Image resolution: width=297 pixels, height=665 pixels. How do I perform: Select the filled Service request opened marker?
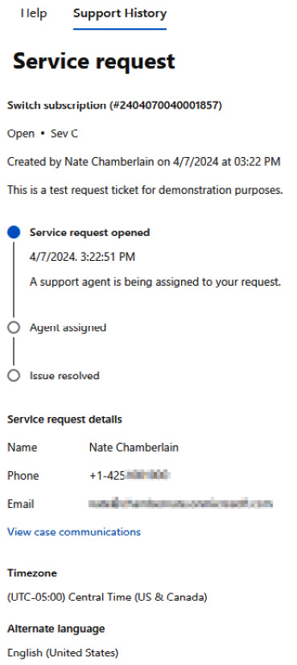click(14, 233)
